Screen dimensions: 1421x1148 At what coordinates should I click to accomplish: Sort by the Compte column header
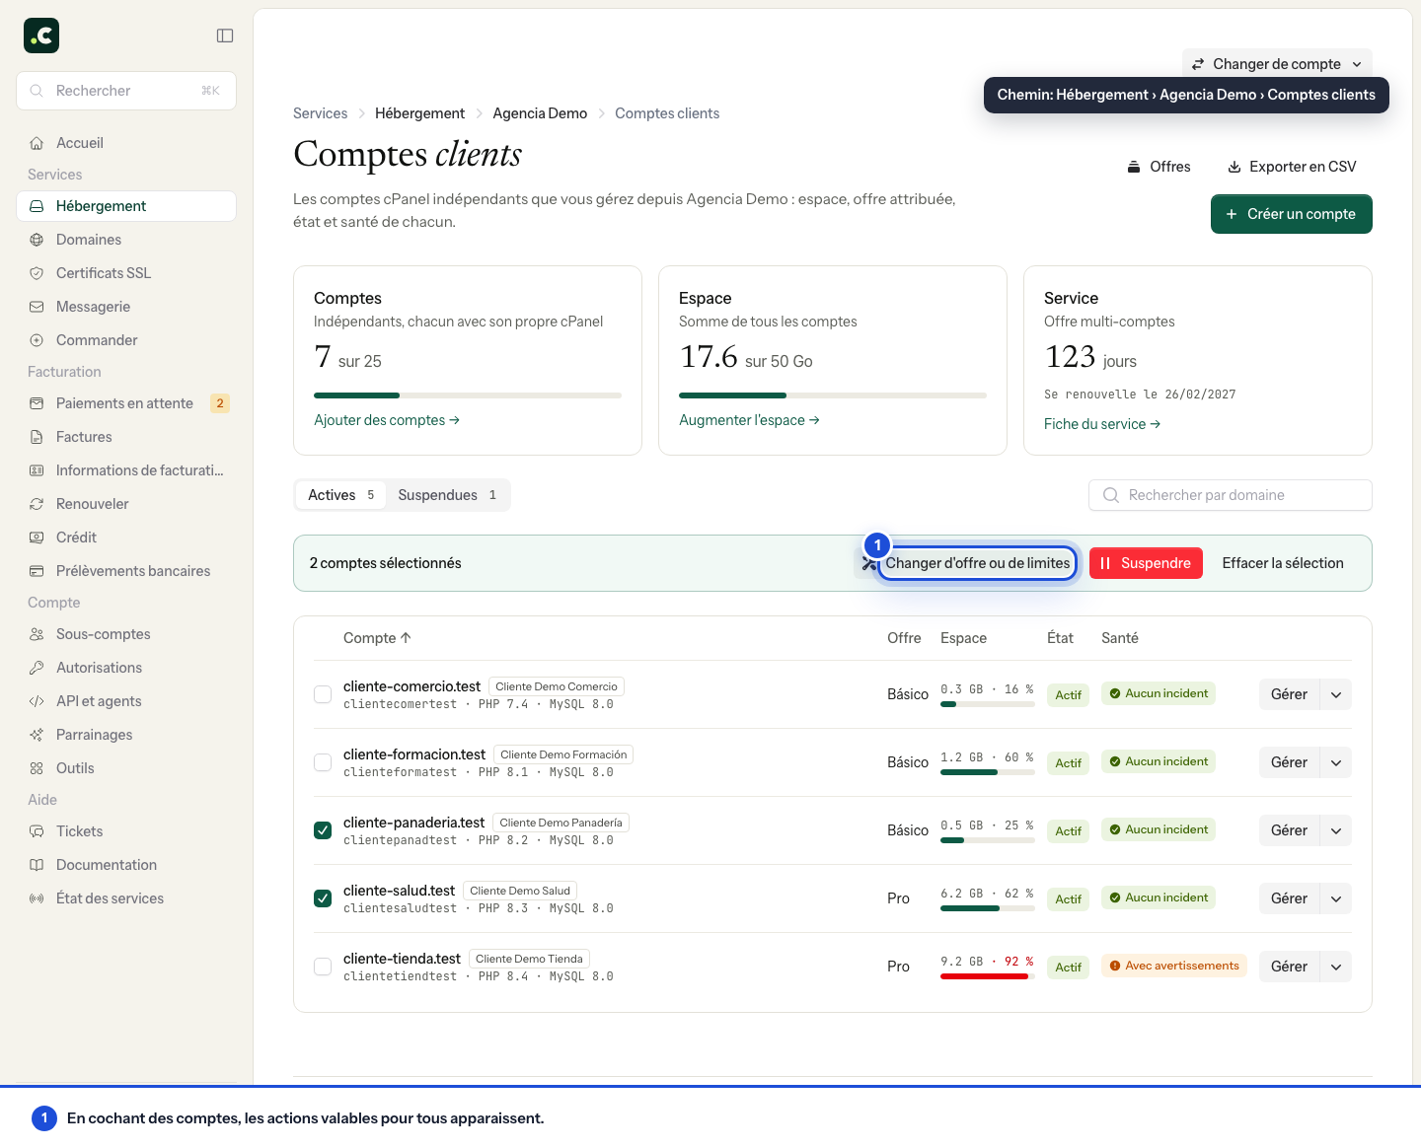pyautogui.click(x=377, y=638)
